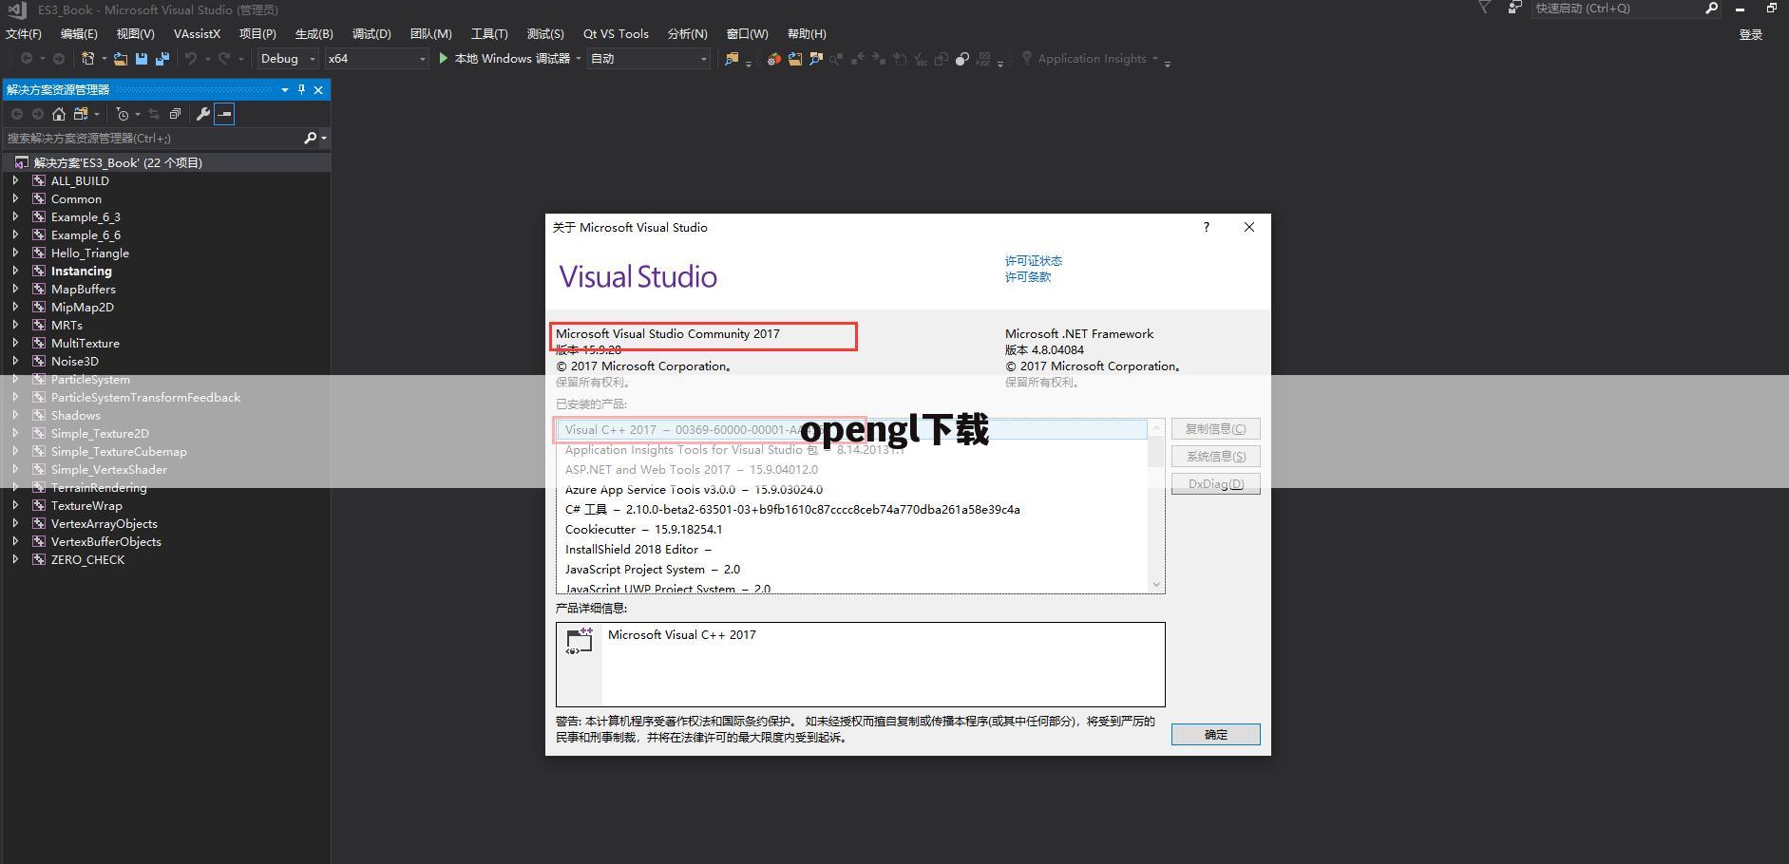This screenshot has height=864, width=1789.
Task: Close the Solution Explorer panel
Action: pos(318,89)
